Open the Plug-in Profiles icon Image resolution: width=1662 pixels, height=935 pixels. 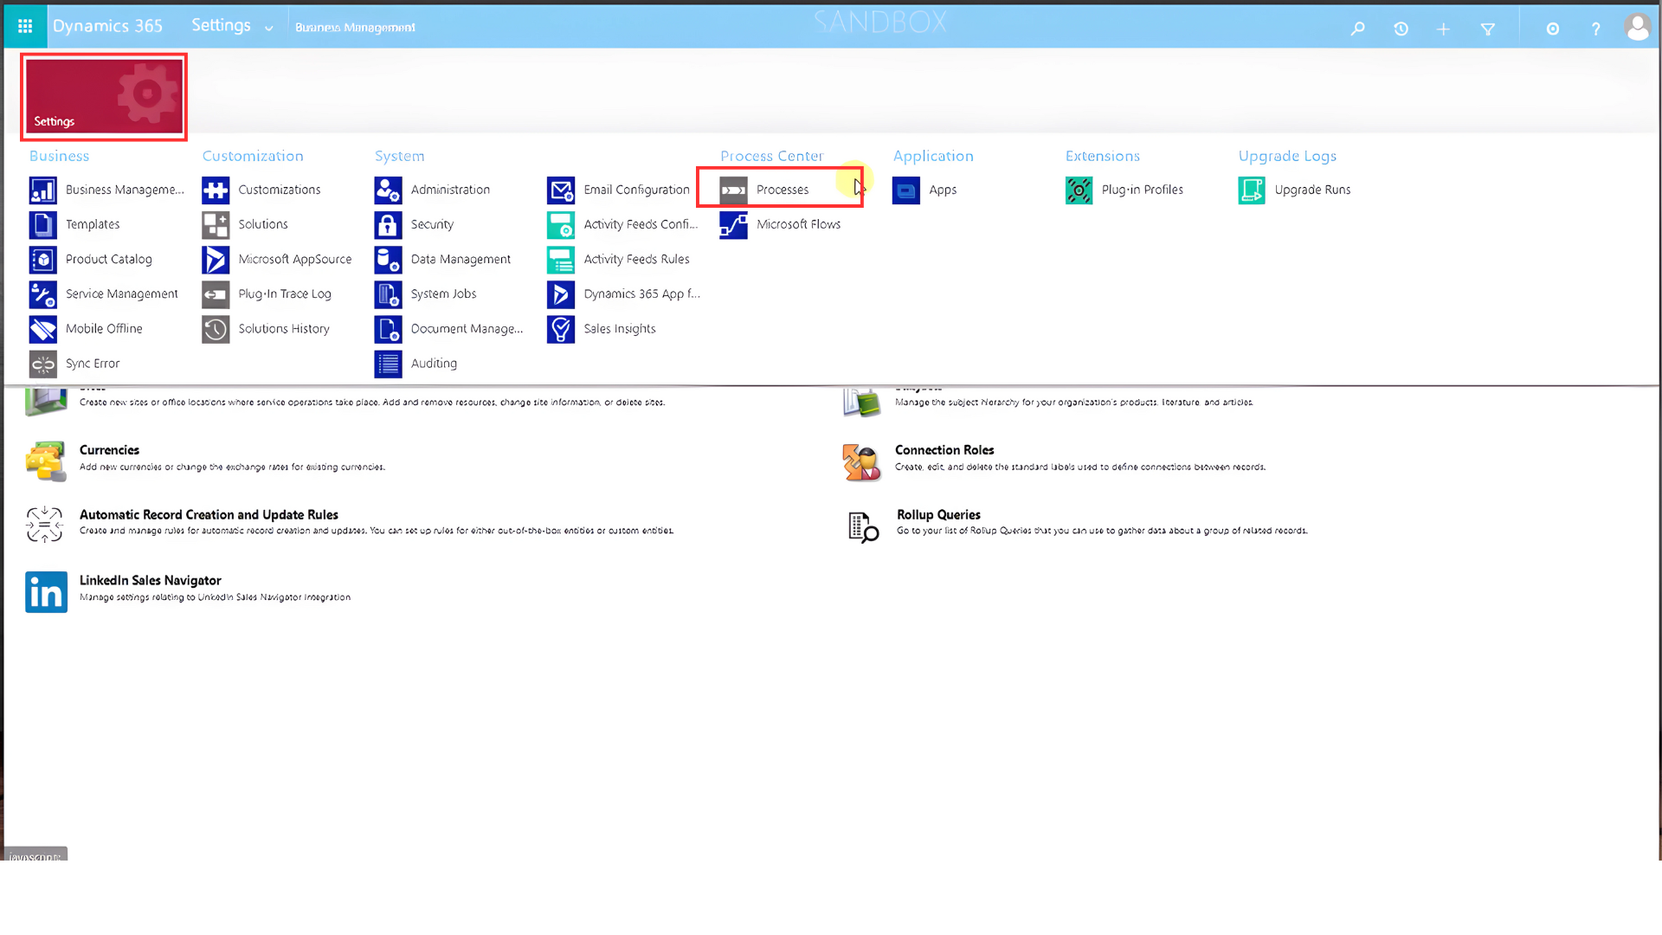(x=1079, y=190)
